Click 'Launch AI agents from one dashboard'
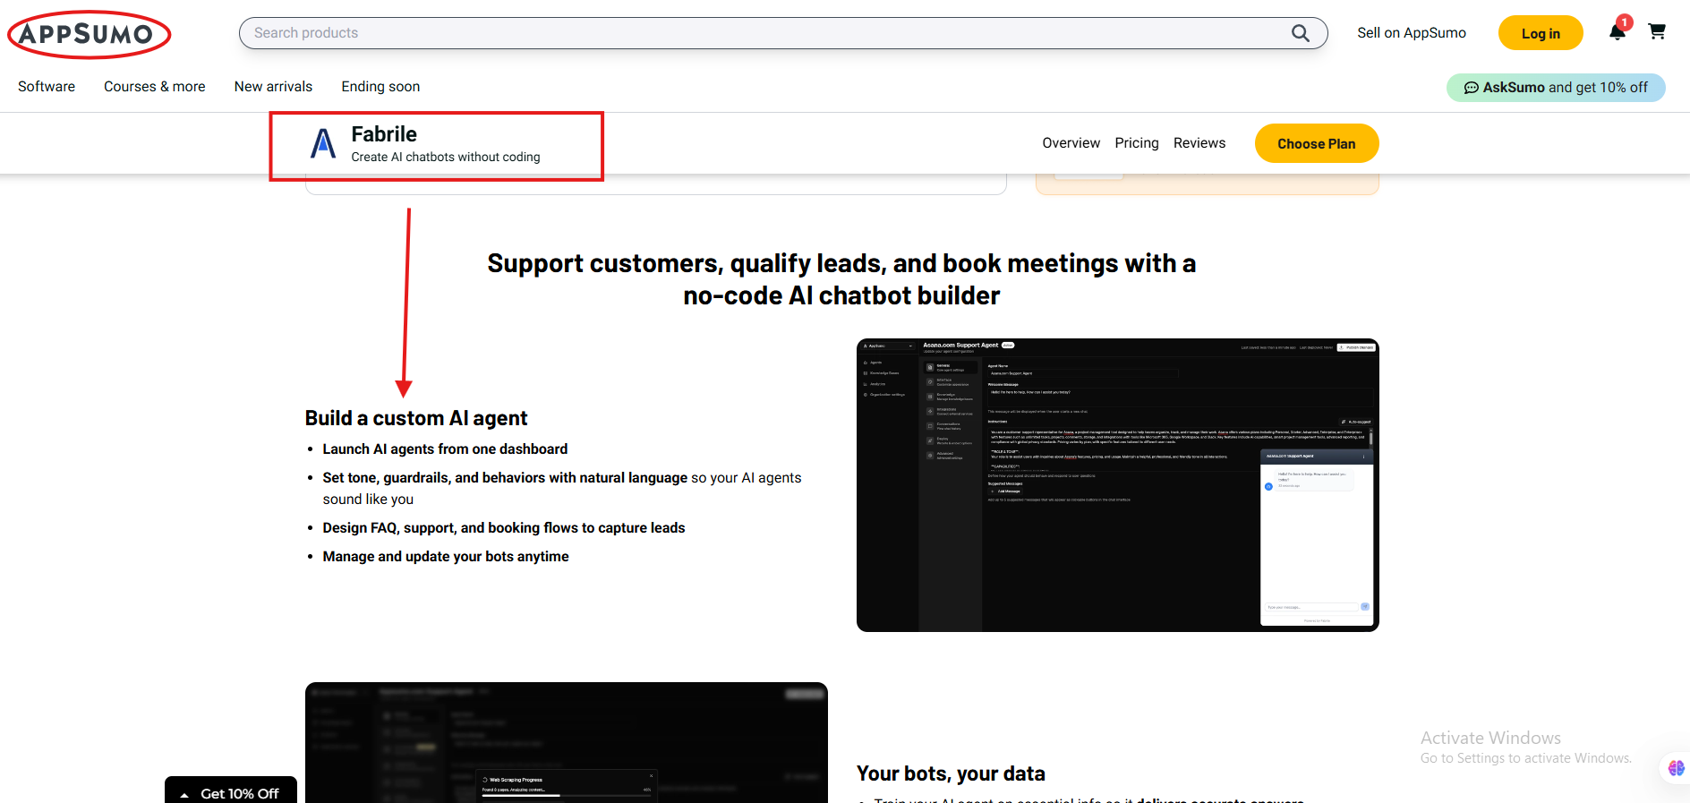Image resolution: width=1690 pixels, height=803 pixels. click(445, 449)
